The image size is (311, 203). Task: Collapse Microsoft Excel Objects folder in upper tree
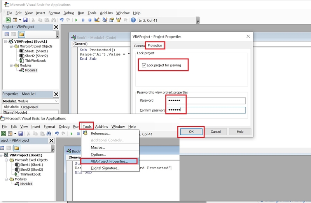pyautogui.click(x=11, y=46)
